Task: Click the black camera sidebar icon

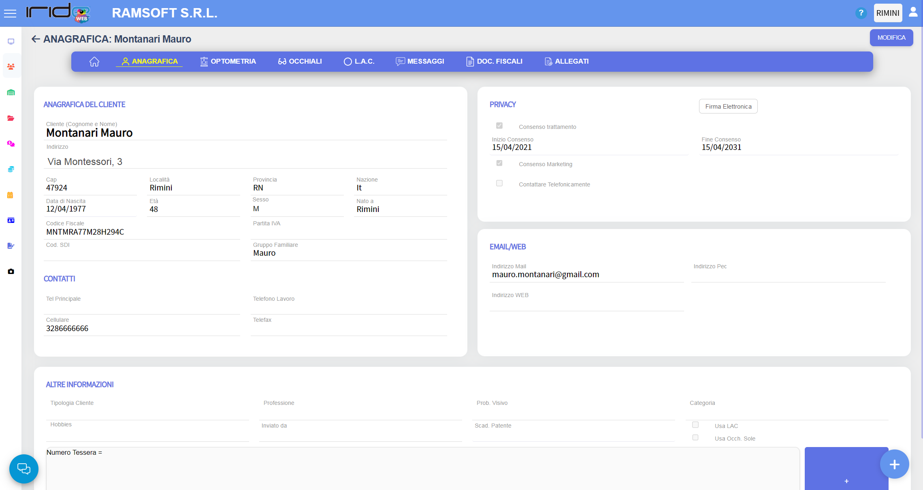Action: [x=11, y=271]
